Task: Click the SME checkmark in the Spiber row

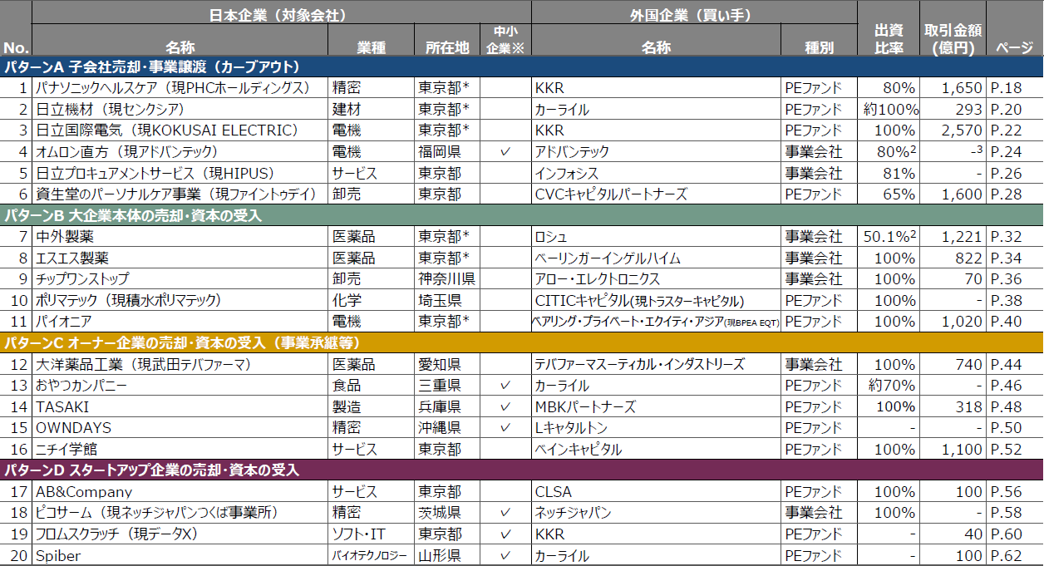Action: (505, 555)
